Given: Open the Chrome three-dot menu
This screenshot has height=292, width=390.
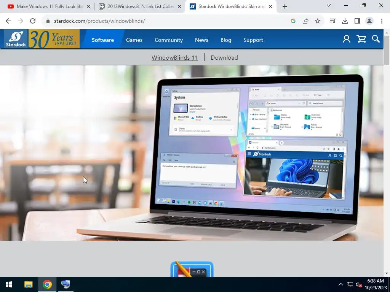Looking at the screenshot, I should pyautogui.click(x=382, y=21).
